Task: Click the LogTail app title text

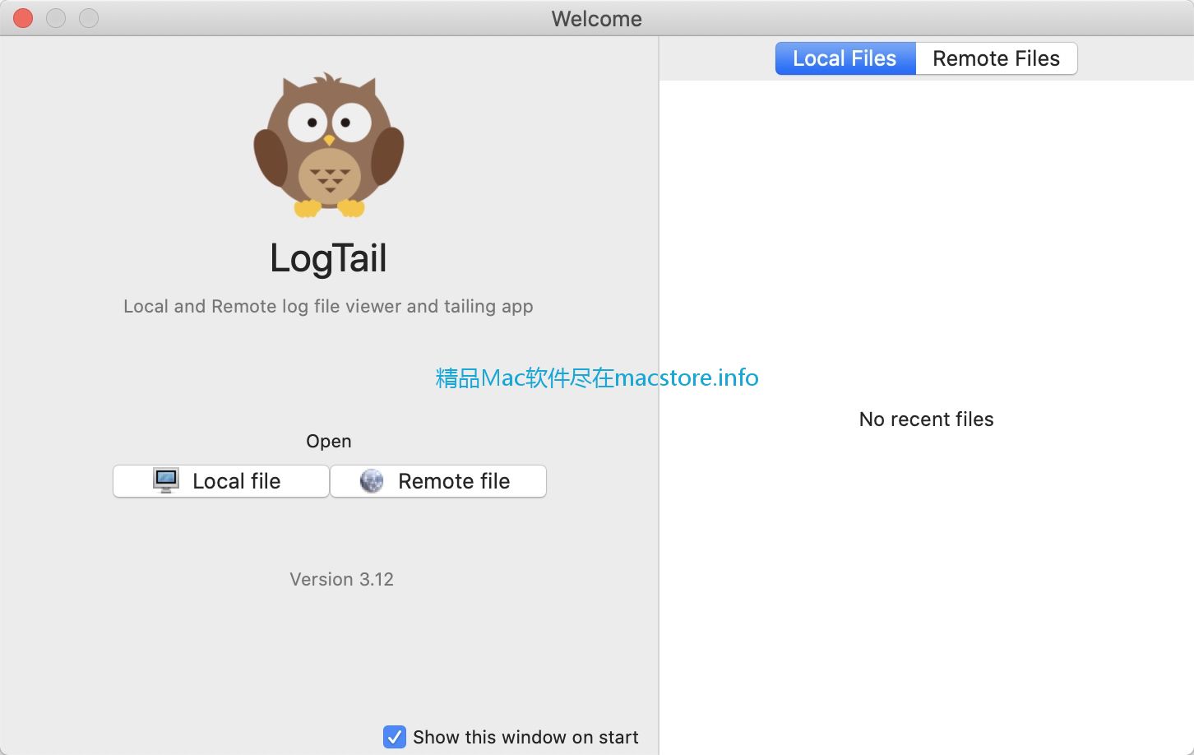Action: [x=328, y=258]
